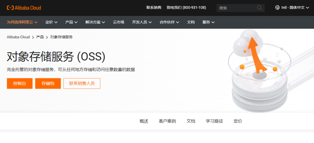This screenshot has width=314, height=143.
Task: Switch to the 定价 tab below banner
Action: tap(238, 121)
